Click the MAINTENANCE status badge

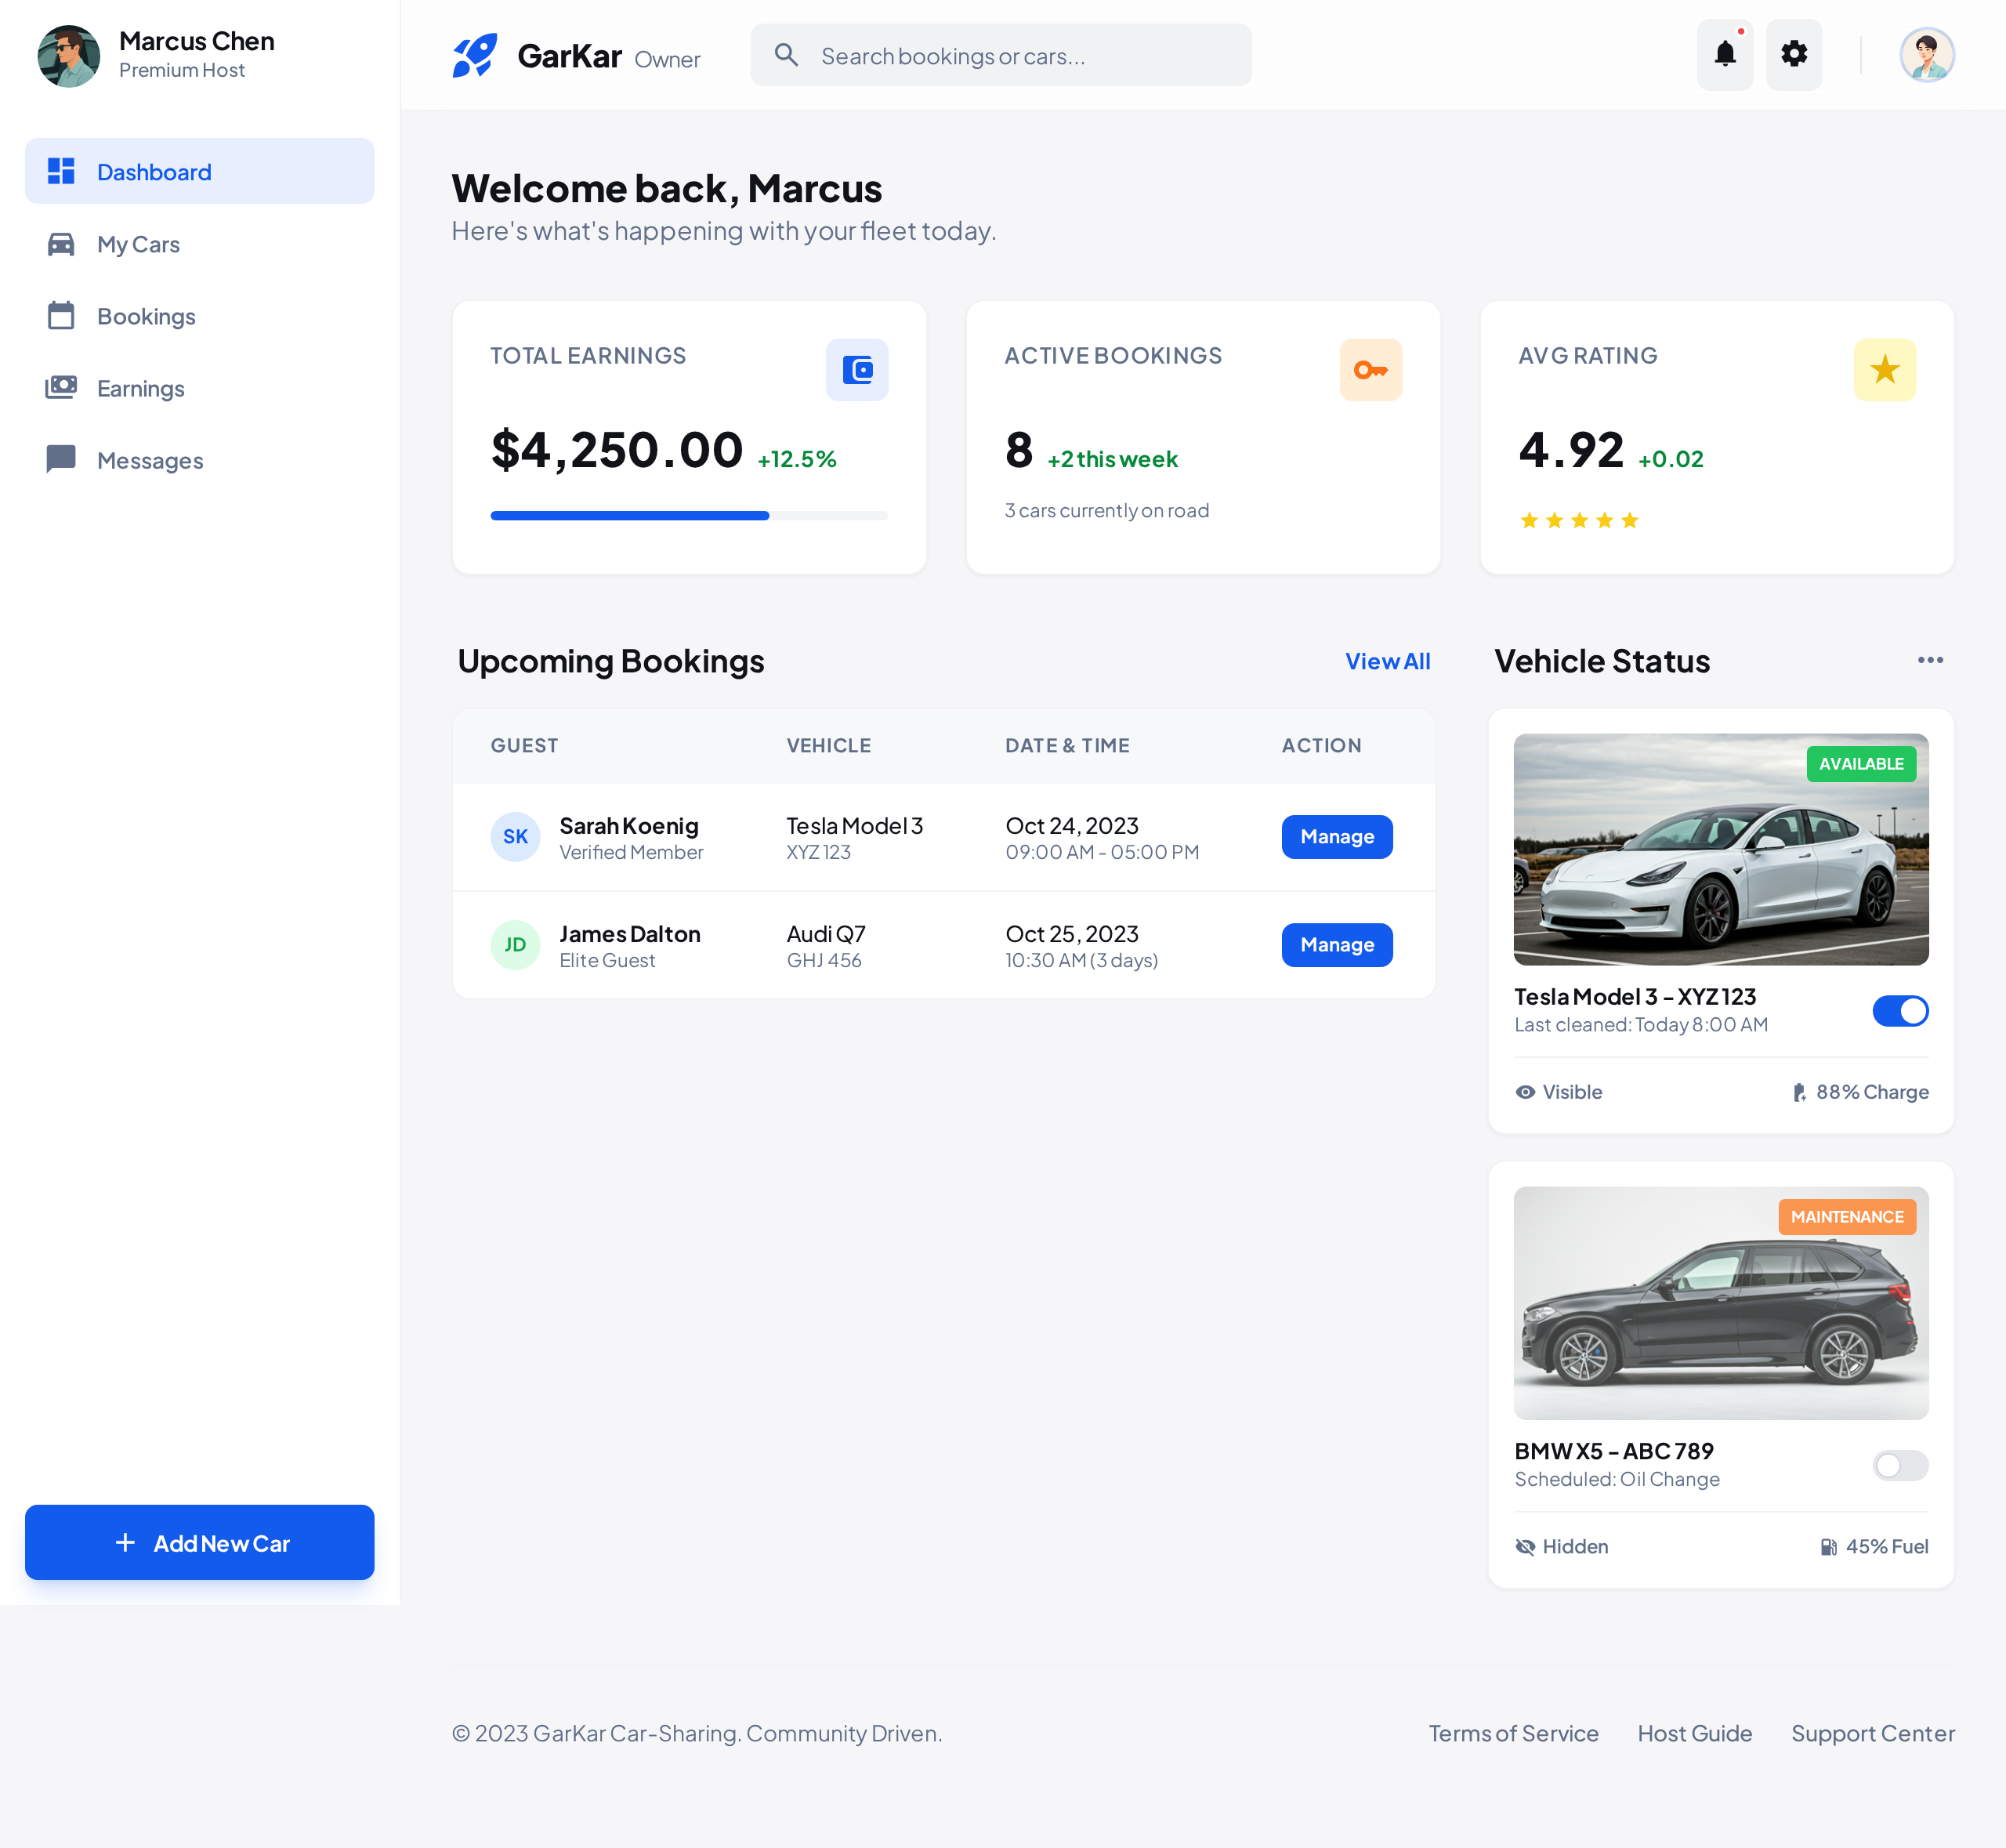tap(1847, 1217)
